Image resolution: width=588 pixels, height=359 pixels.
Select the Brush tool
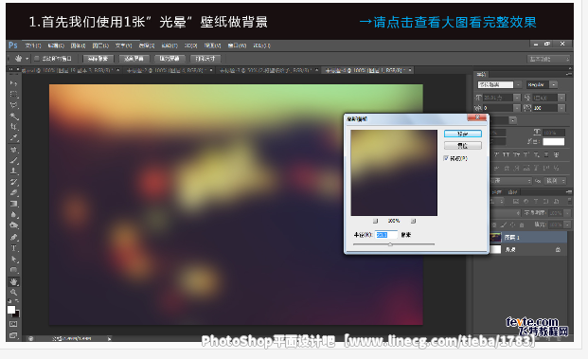point(13,160)
